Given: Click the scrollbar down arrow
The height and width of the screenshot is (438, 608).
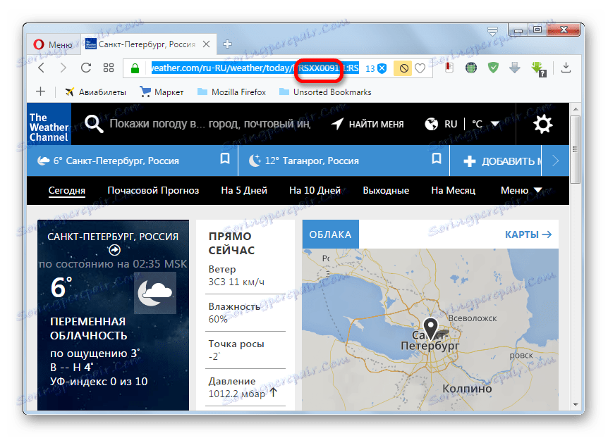Looking at the screenshot, I should coord(576,404).
